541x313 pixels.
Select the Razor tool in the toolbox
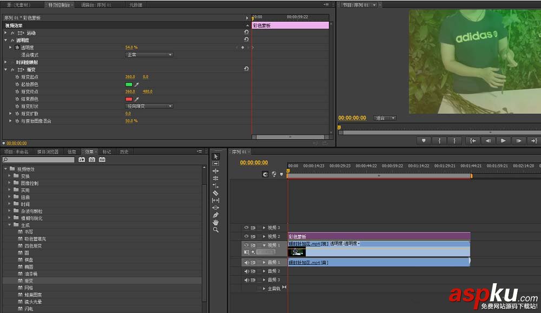click(x=216, y=193)
